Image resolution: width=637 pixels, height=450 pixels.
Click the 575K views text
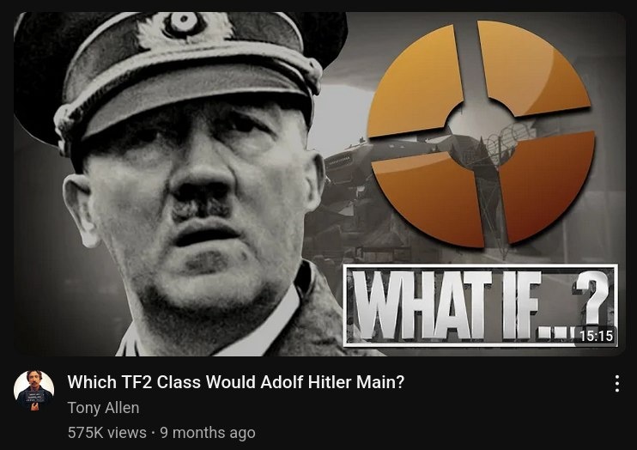coord(106,433)
